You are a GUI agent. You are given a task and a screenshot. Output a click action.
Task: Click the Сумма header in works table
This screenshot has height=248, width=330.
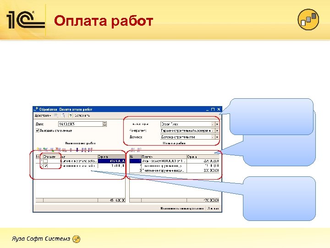point(111,157)
